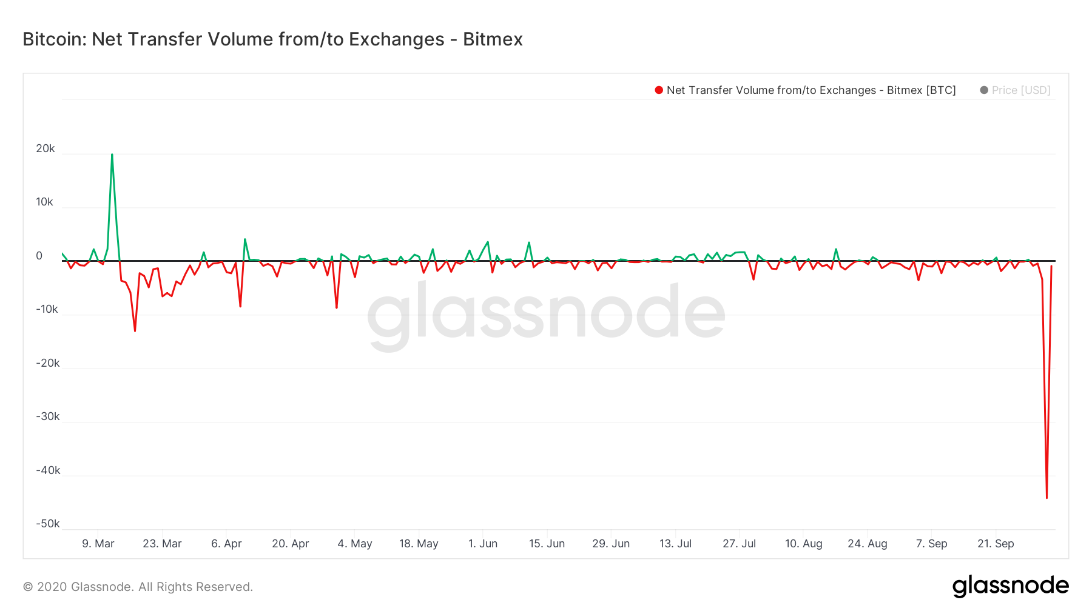Toggle the Net Transfer Volume legend label
Screen dimensions: 1092x614
811,90
